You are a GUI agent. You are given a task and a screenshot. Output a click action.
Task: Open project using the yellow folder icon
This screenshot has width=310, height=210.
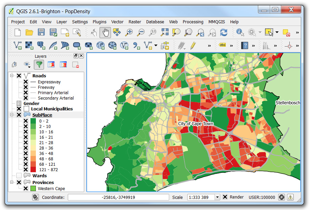coord(29,32)
